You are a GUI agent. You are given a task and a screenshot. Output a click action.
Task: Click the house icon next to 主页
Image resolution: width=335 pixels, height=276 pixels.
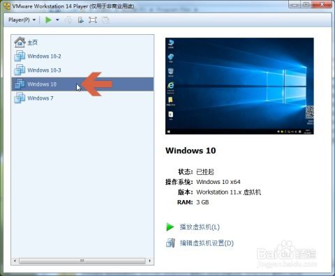coord(20,42)
